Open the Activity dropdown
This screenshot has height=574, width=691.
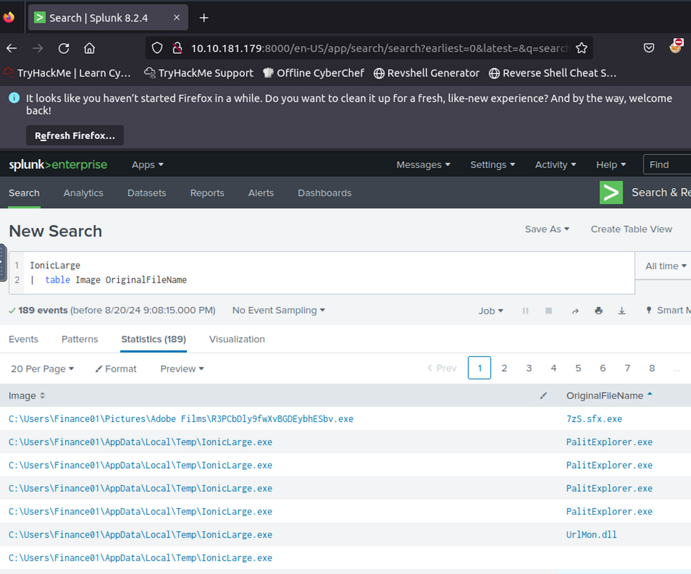[x=555, y=165]
